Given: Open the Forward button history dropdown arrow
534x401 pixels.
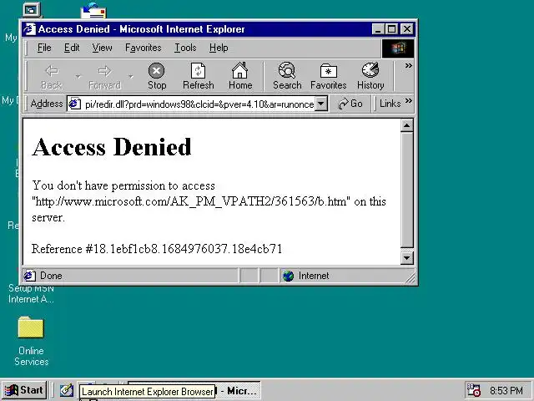Looking at the screenshot, I should click(x=131, y=77).
